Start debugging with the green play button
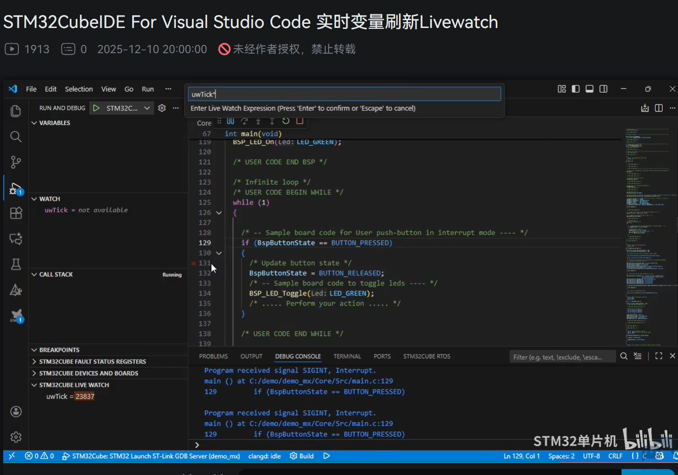Viewport: 678px width, 475px height. pos(96,108)
